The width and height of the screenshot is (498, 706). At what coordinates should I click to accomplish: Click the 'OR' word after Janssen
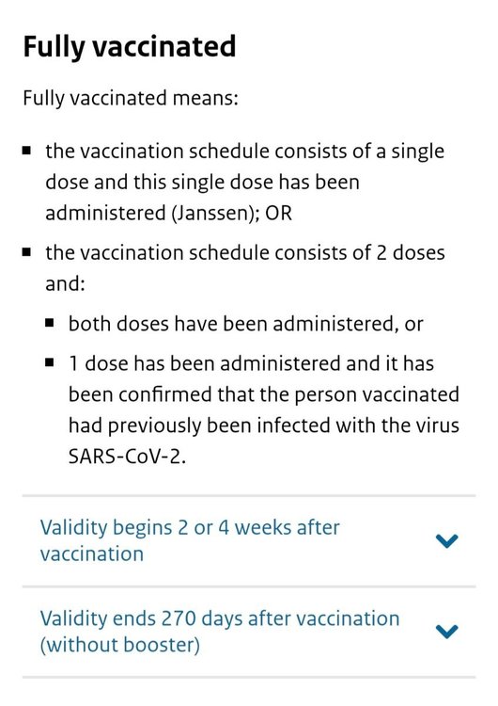(x=279, y=213)
